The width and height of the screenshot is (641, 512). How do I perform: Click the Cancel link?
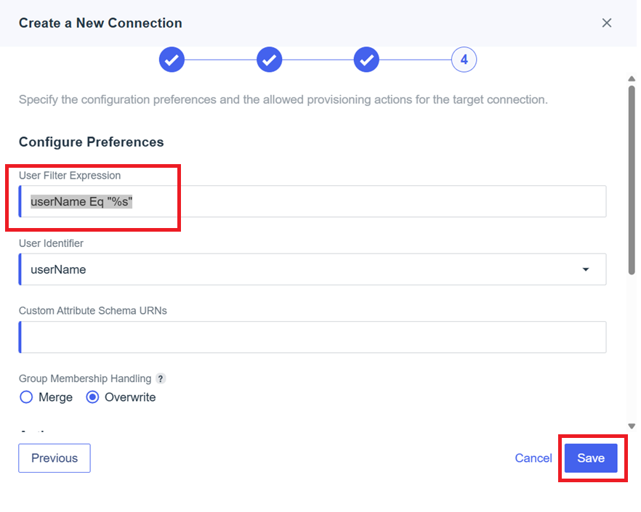533,458
